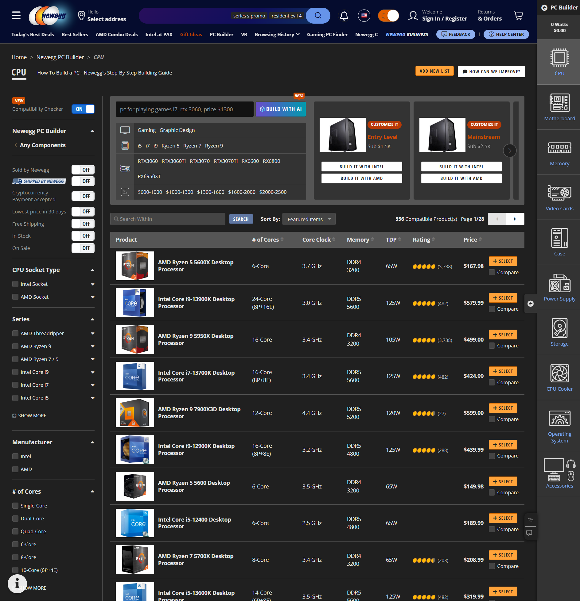Go to the Gaming PC Finder page

327,34
